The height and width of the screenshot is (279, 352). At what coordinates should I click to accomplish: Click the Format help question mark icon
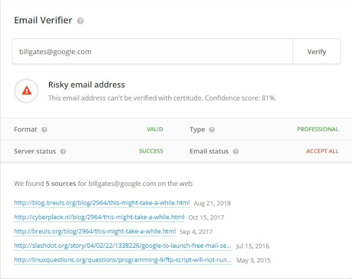[x=44, y=129]
